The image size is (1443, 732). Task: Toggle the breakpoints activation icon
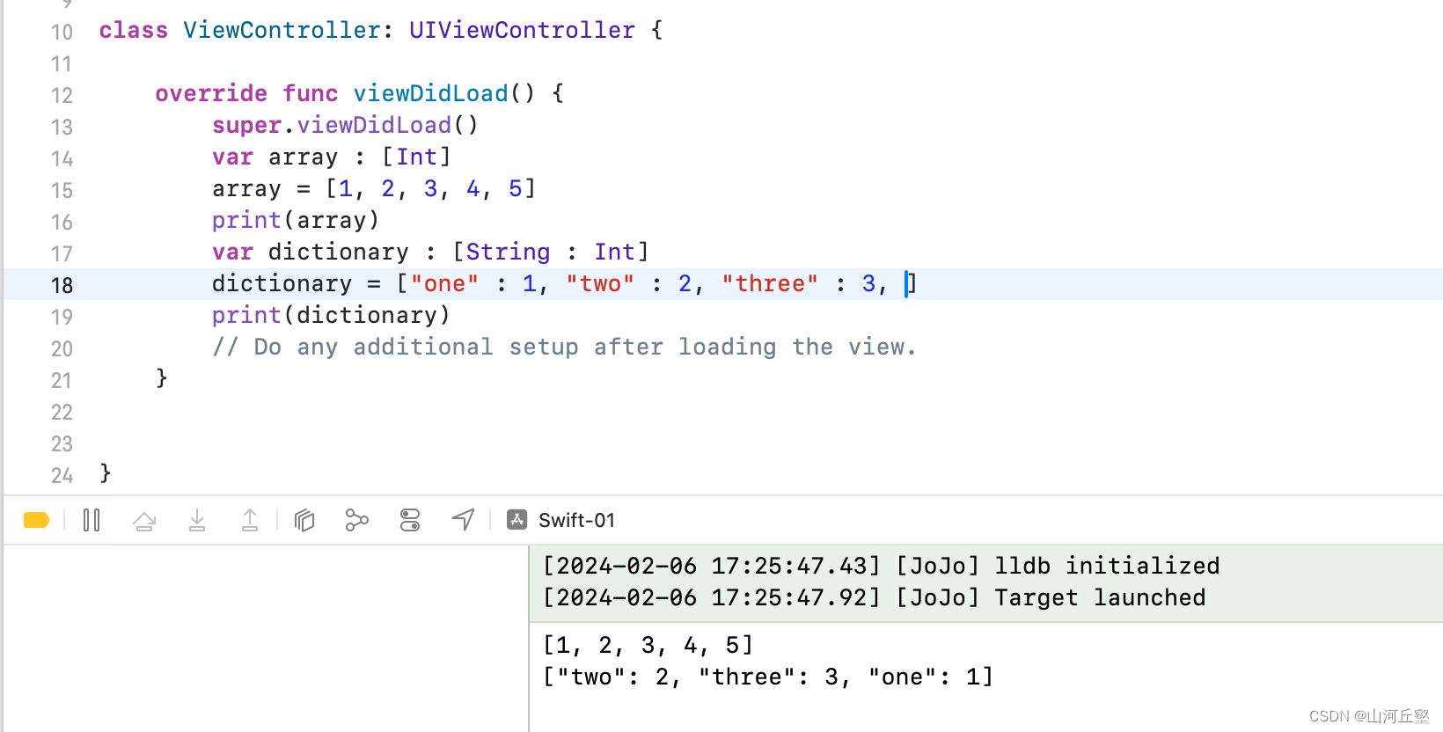(36, 520)
